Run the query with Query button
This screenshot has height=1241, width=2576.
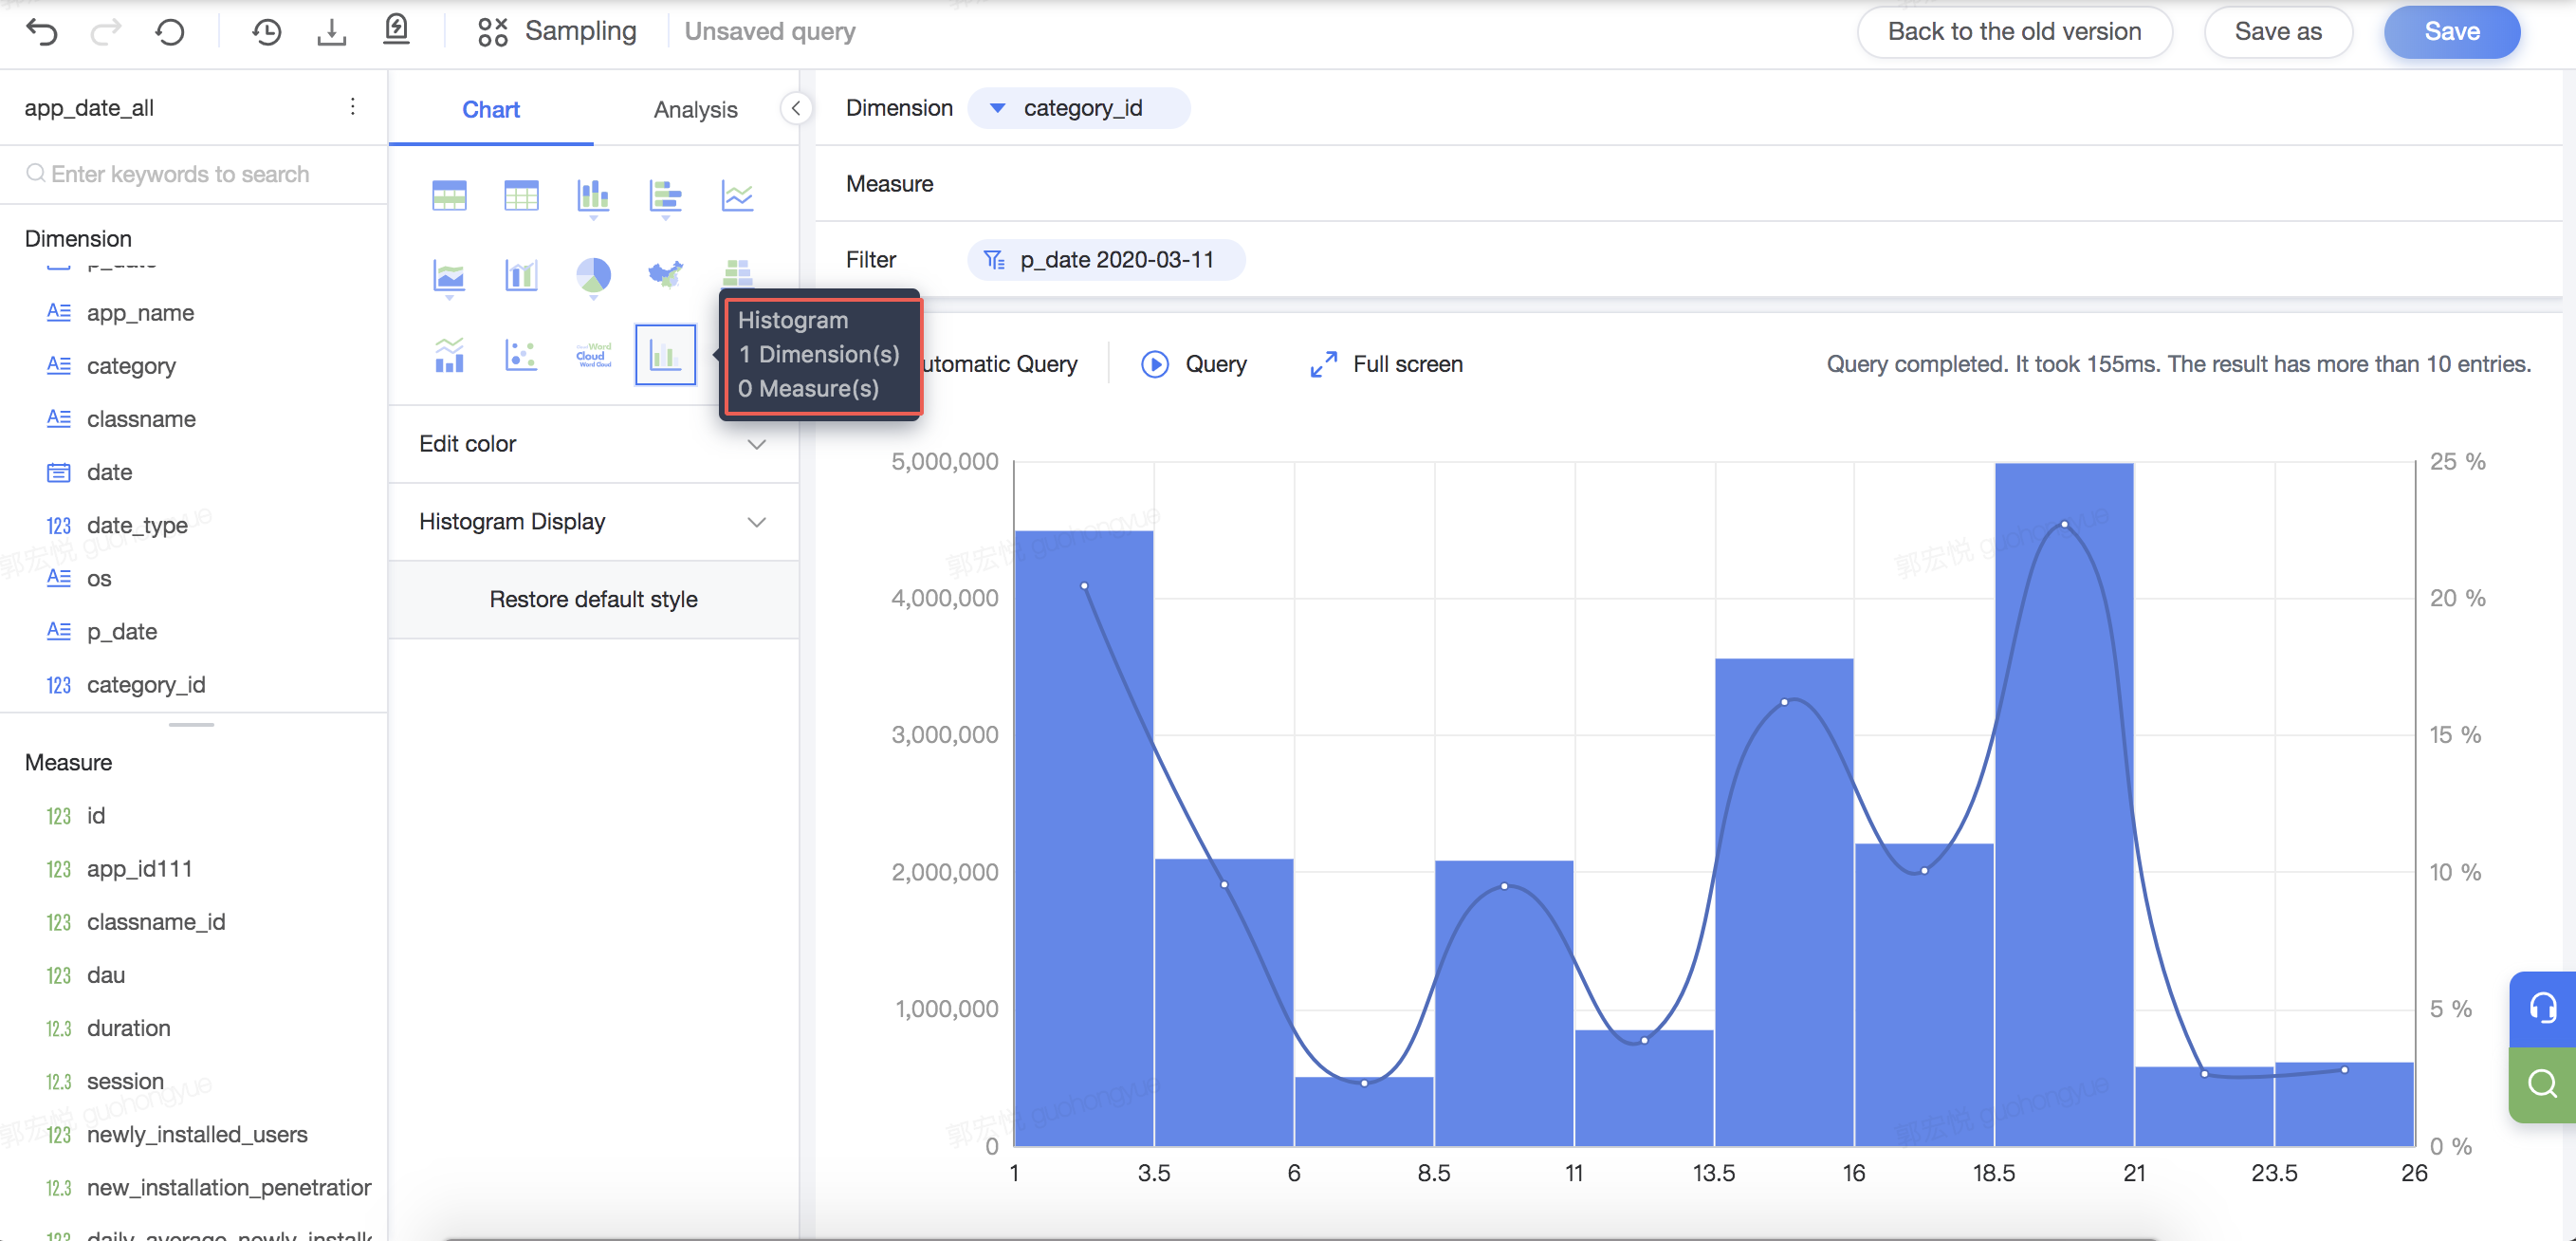point(1194,364)
